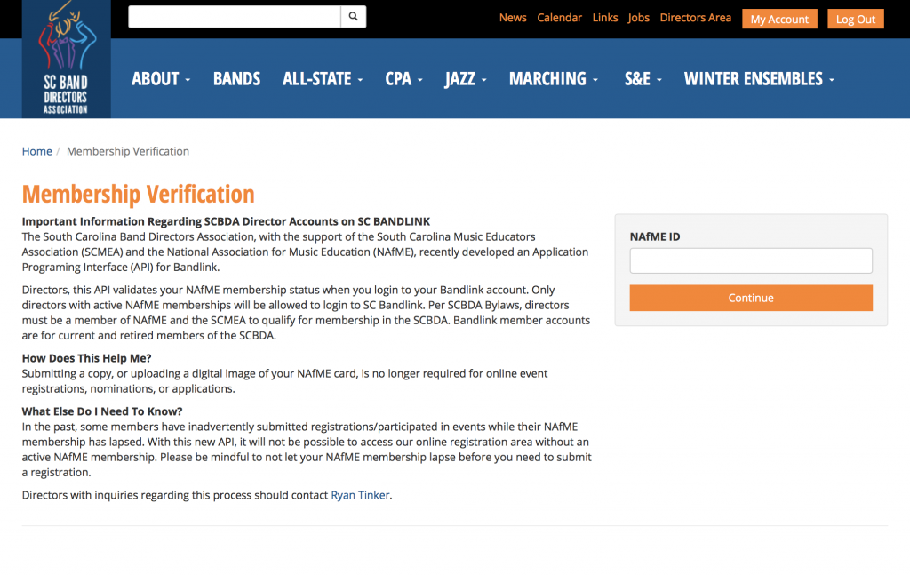Open the WINTER ENSEMBLES dropdown
This screenshot has width=910, height=575.
758,78
